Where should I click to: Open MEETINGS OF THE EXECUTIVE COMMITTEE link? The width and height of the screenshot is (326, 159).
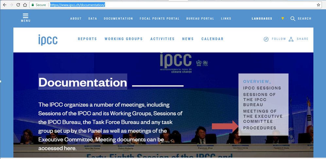[x=263, y=116]
